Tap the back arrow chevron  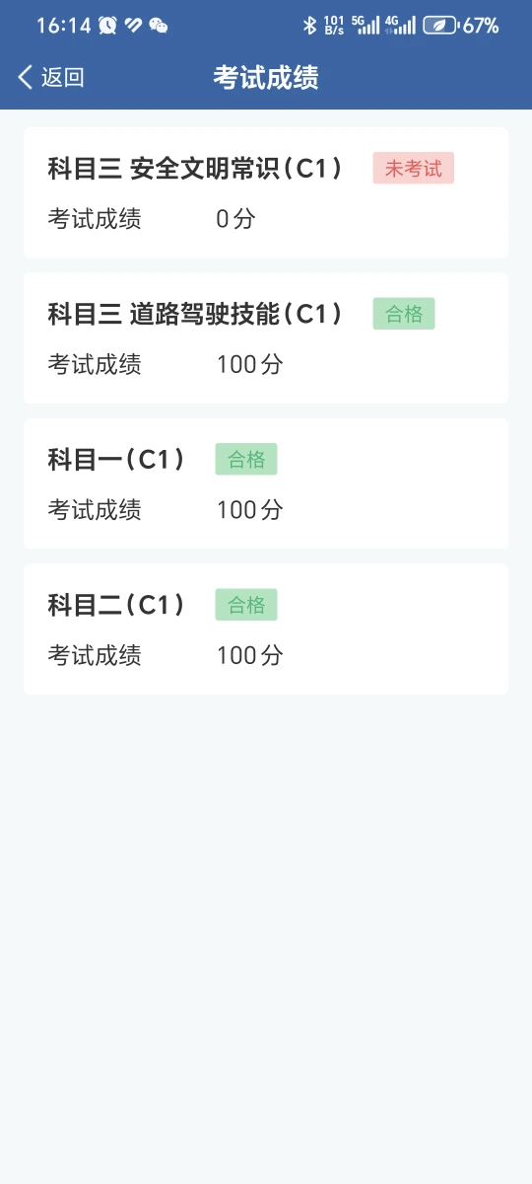tap(26, 78)
